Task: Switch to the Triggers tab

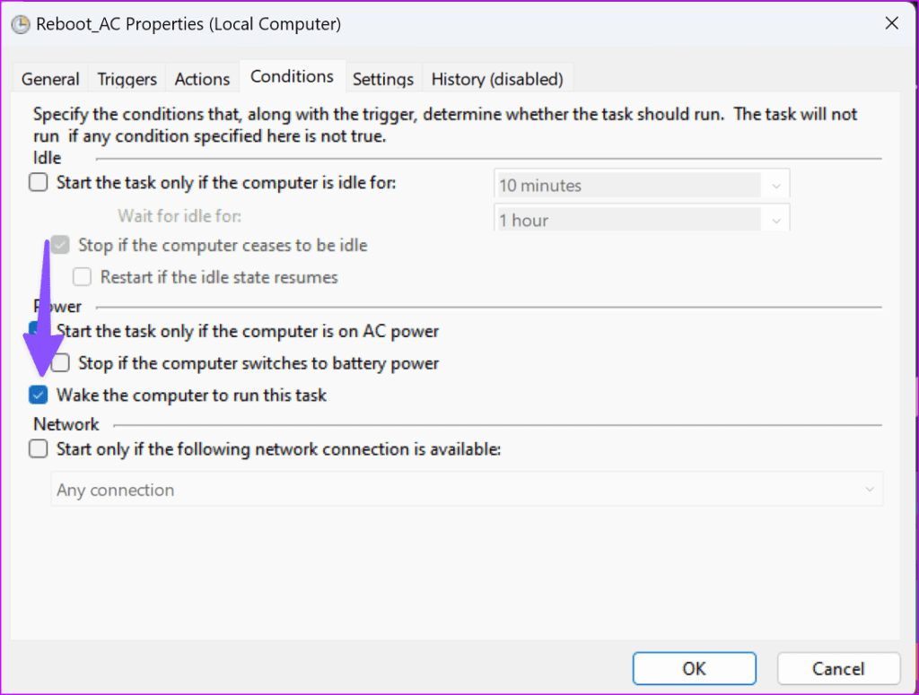Action: [x=127, y=79]
